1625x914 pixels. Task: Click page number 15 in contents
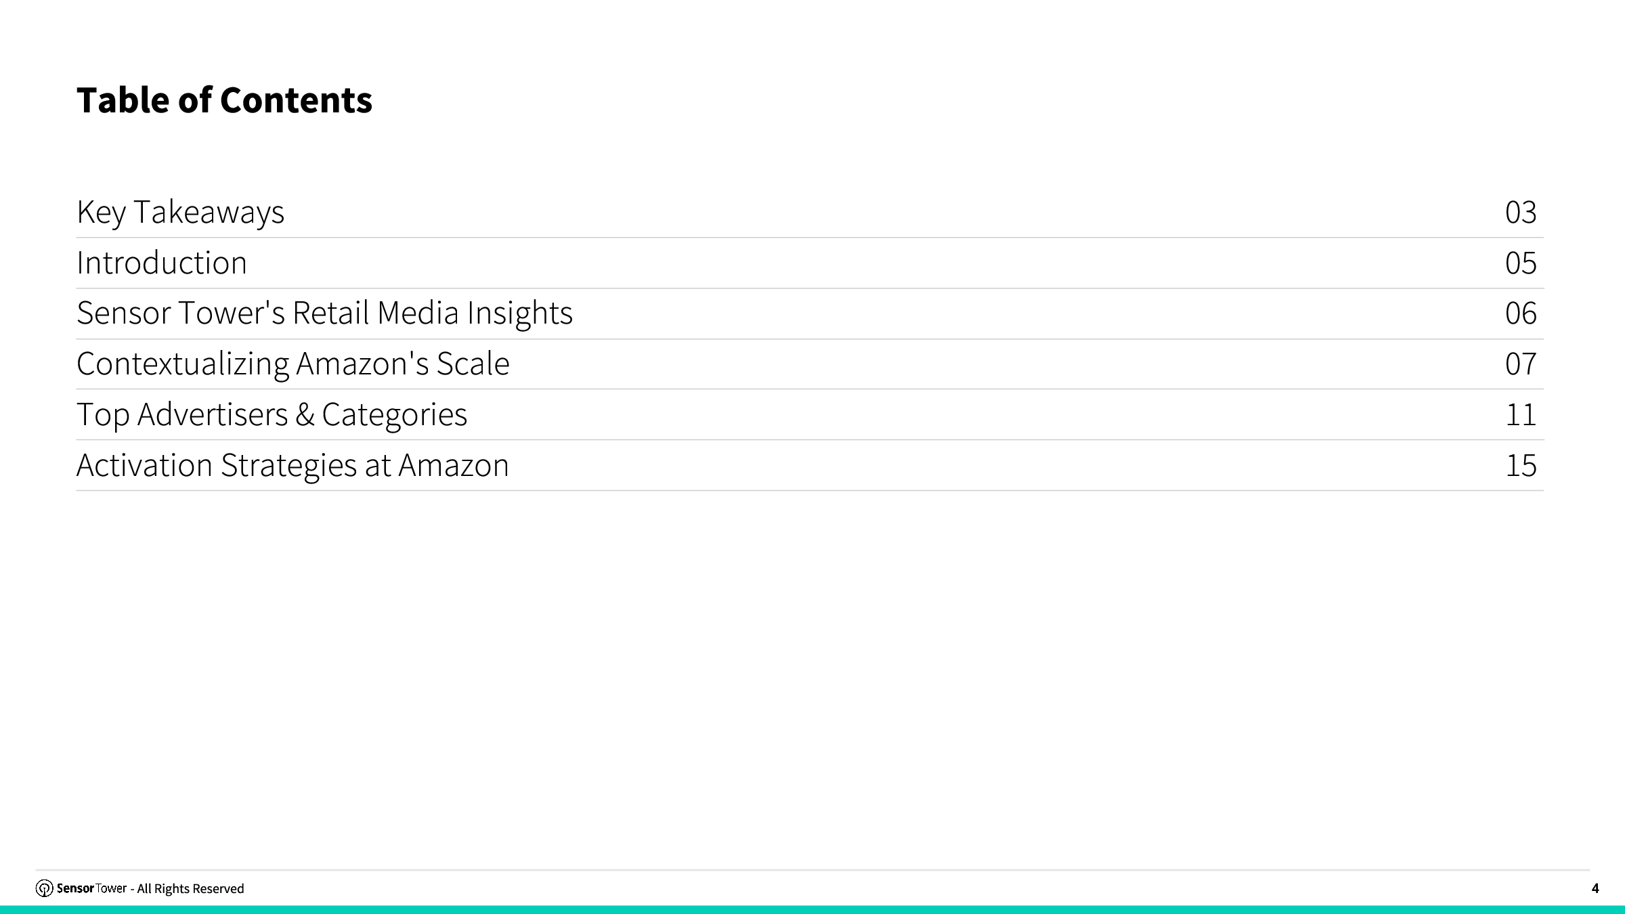click(x=1520, y=466)
